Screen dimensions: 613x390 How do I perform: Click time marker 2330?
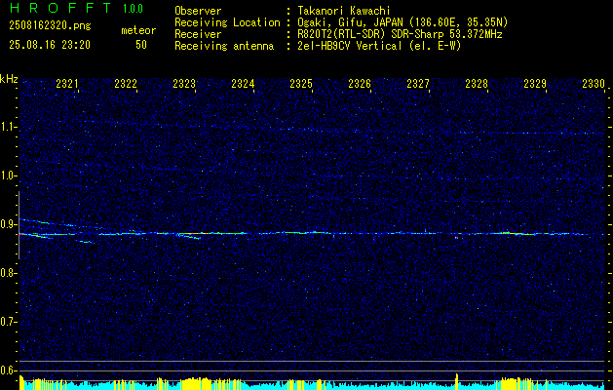[x=594, y=83]
